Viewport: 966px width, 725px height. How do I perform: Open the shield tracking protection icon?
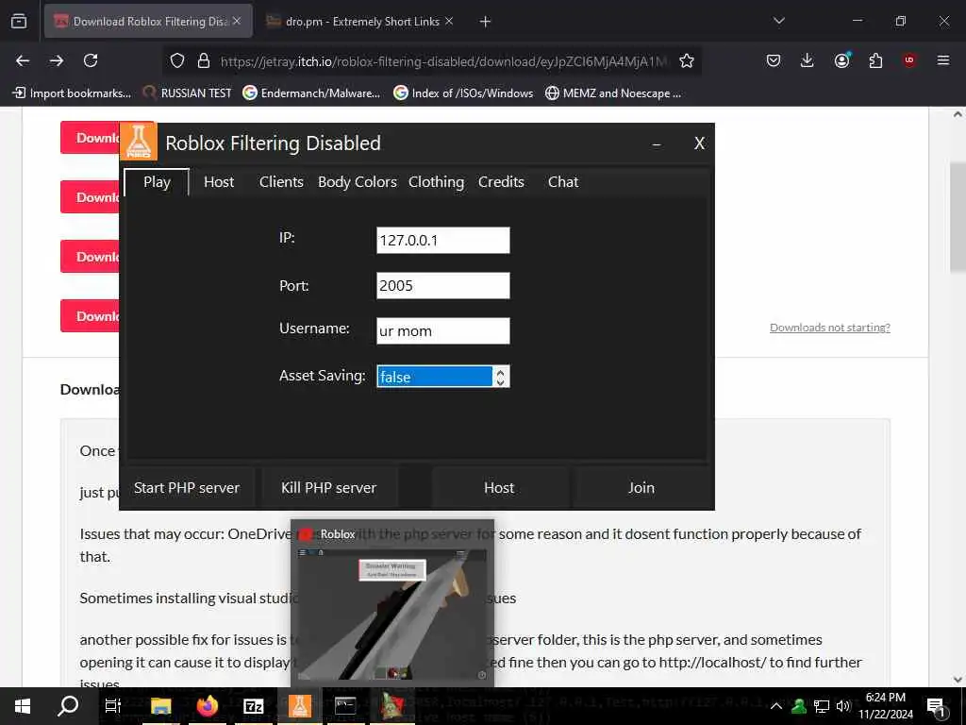(177, 60)
